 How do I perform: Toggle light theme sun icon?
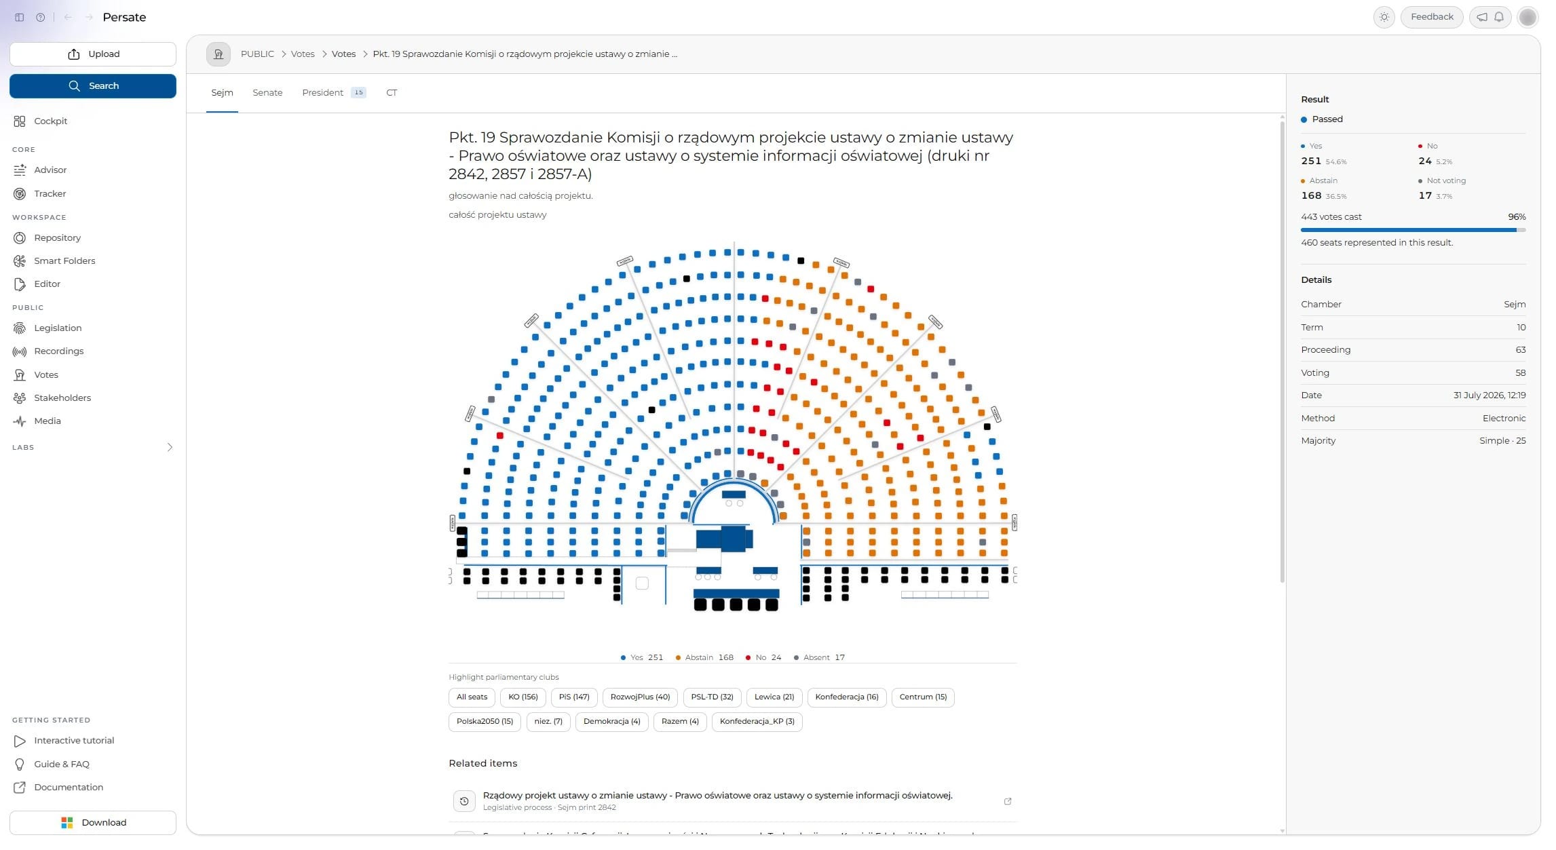[x=1384, y=17]
